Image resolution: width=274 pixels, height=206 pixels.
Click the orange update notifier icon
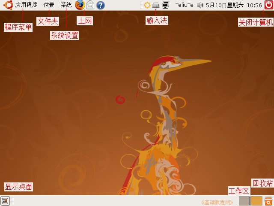[x=147, y=5]
